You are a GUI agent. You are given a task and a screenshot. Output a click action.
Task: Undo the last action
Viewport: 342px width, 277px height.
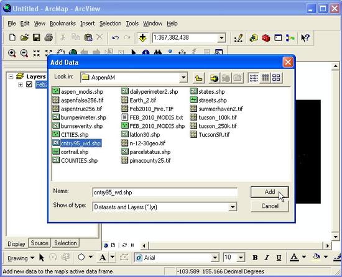pyautogui.click(x=115, y=37)
